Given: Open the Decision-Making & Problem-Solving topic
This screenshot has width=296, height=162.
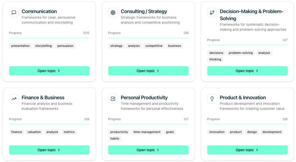Looking at the screenshot, I should pos(247,71).
